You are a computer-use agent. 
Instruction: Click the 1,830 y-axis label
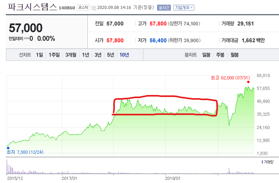tap(262, 153)
